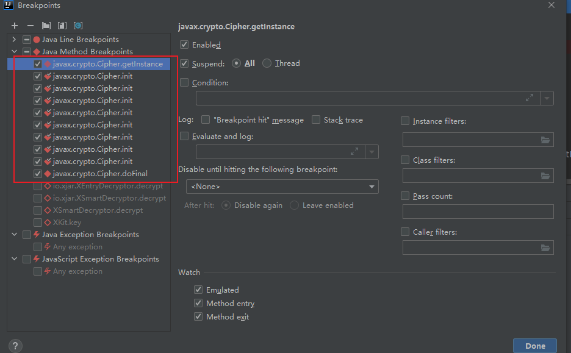Expand the Condition field editor icon
Screen dimensions: 571x353
(x=529, y=98)
